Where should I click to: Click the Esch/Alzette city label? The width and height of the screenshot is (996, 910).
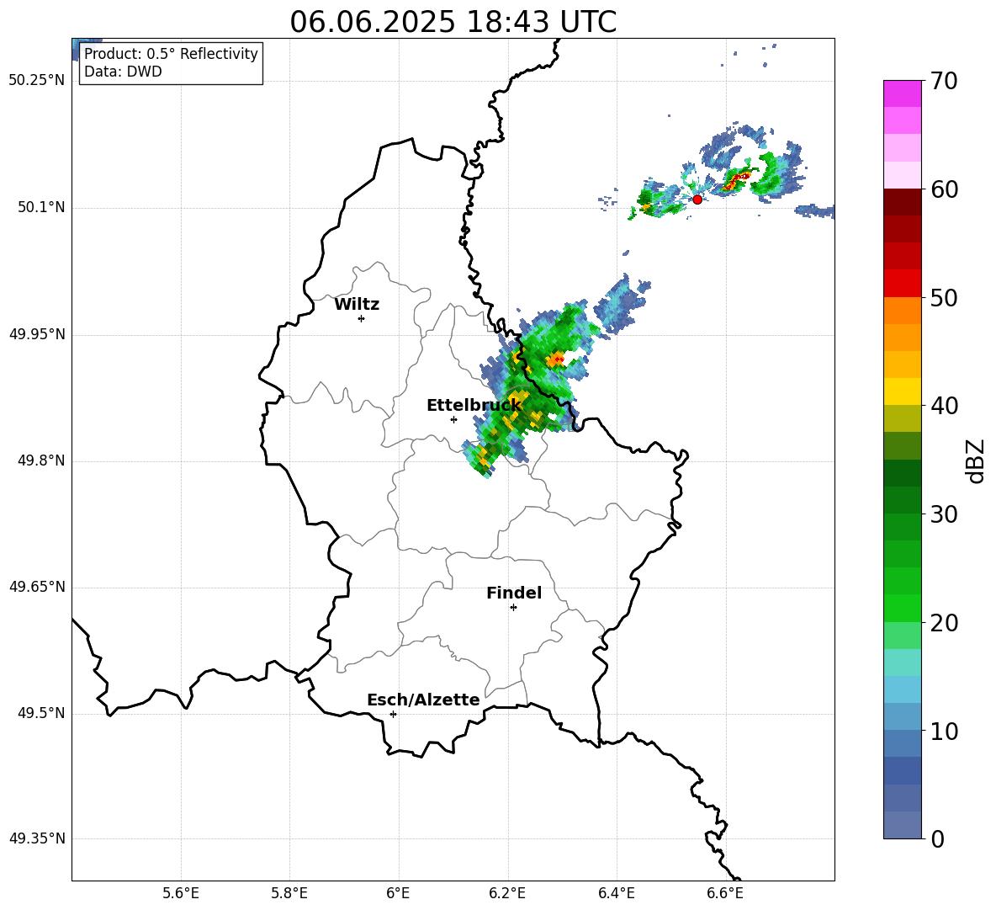point(423,700)
